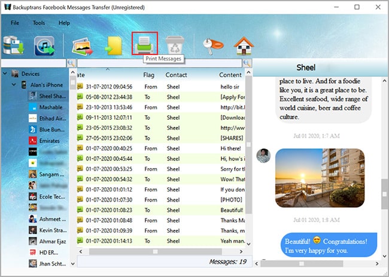The height and width of the screenshot is (277, 389).
Task: Click the magnifier beside the left search box
Action: pyautogui.click(x=71, y=63)
